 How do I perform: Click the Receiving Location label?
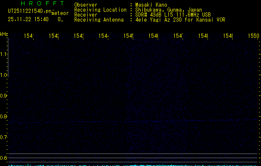click(x=100, y=10)
